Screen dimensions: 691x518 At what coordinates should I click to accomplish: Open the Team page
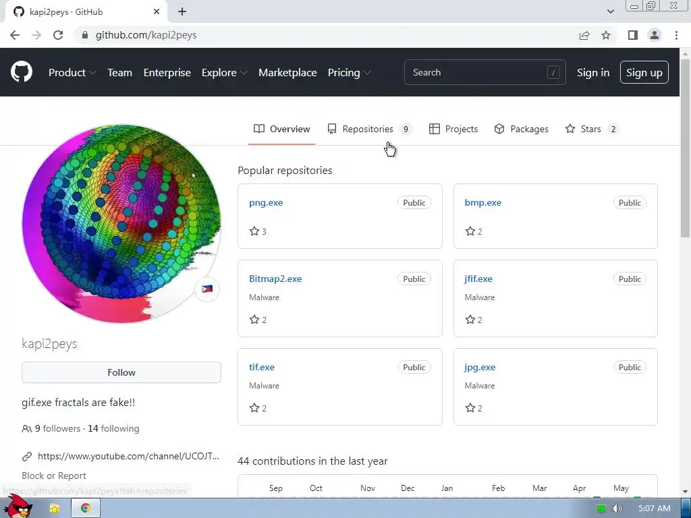click(120, 73)
